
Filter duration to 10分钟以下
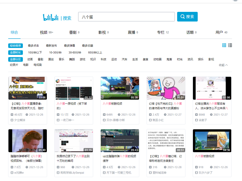click(35, 53)
